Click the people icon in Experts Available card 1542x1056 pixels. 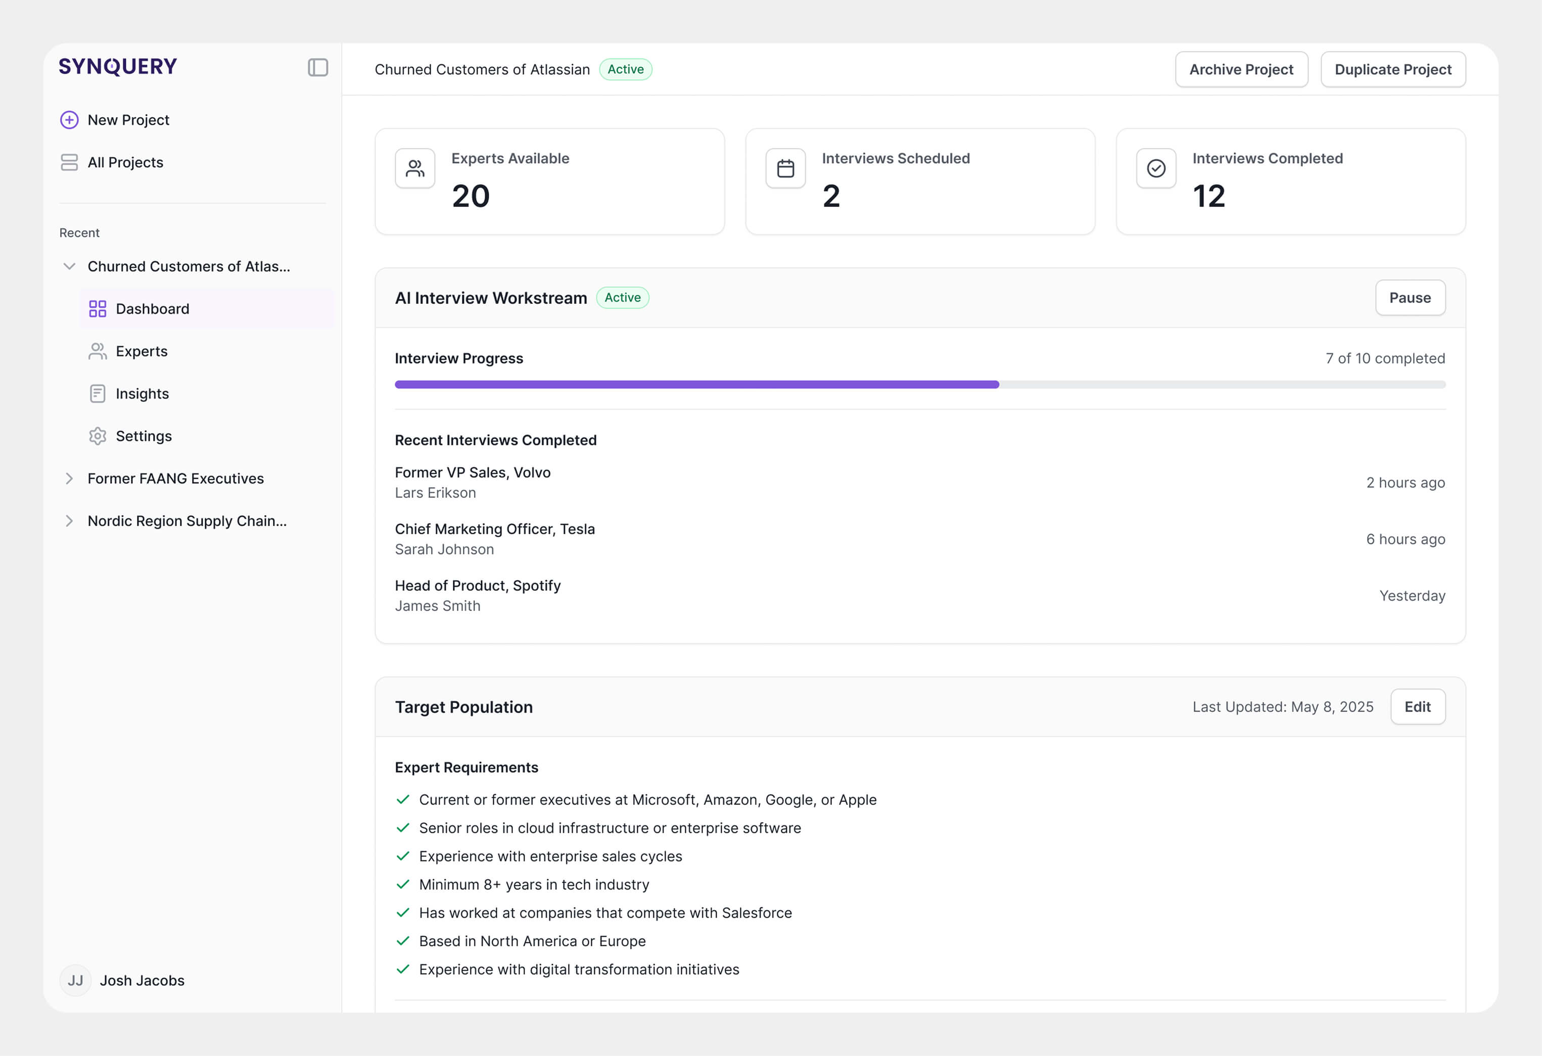coord(415,168)
